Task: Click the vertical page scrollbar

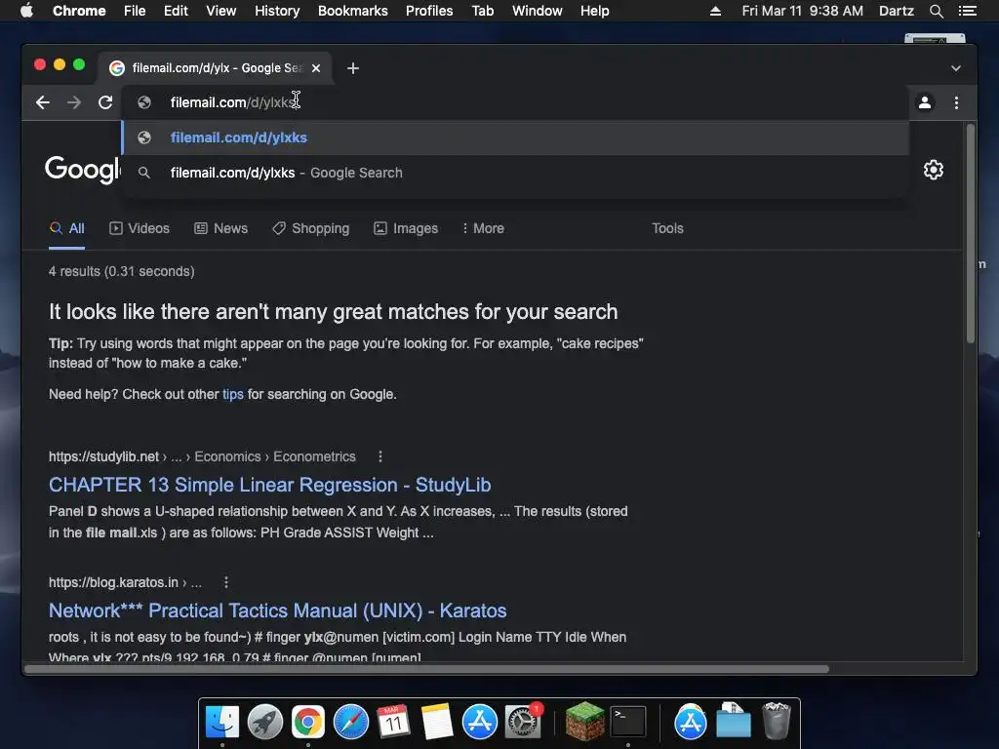Action: coord(971,234)
